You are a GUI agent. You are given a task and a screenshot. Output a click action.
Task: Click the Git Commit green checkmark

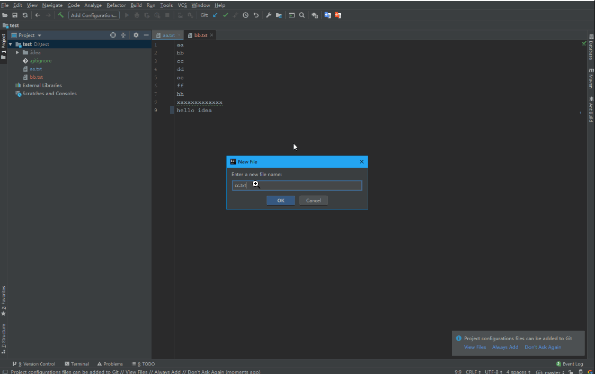pos(225,15)
